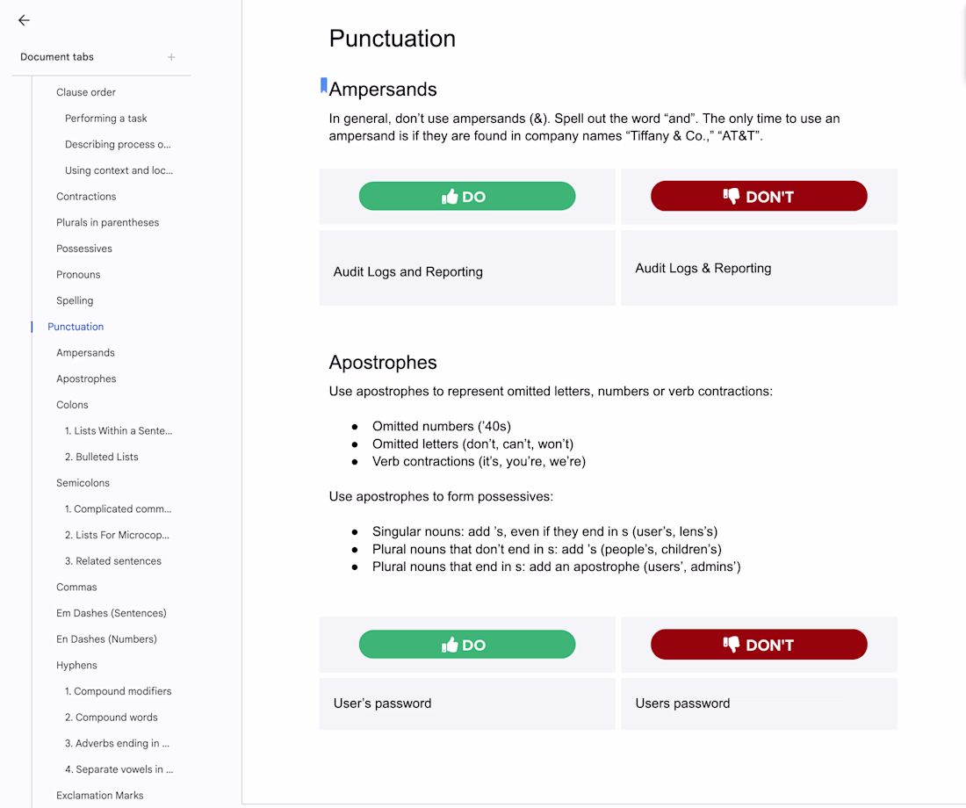Open the Punctuation section in the outline
Image resolution: width=966 pixels, height=808 pixels.
[x=76, y=327]
